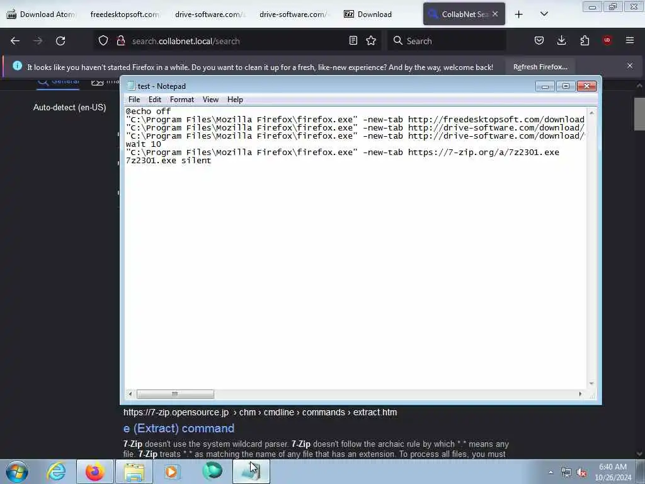Open the Windows Start button
645x484 pixels.
[17, 471]
